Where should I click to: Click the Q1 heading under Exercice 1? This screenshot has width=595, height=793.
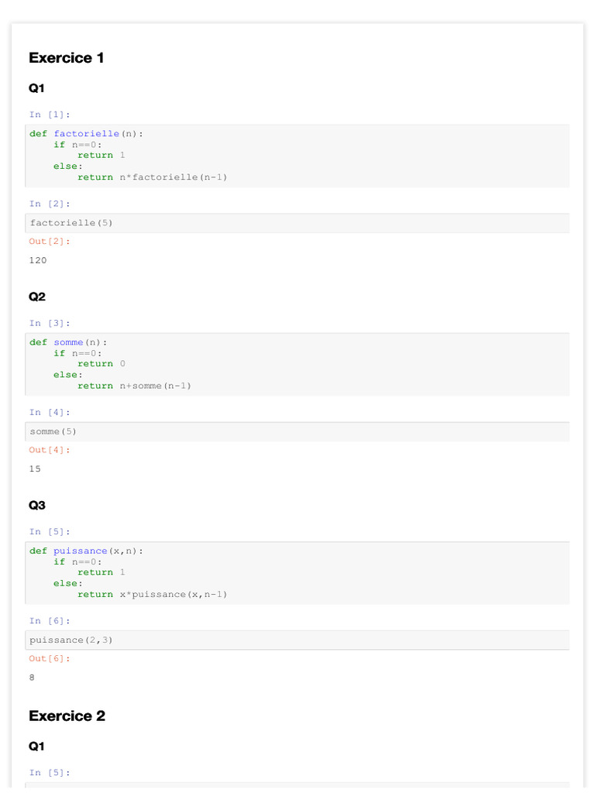click(37, 88)
